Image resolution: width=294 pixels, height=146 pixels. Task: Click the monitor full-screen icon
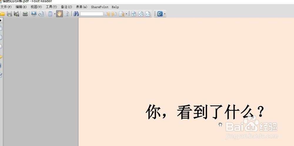click(34, 14)
